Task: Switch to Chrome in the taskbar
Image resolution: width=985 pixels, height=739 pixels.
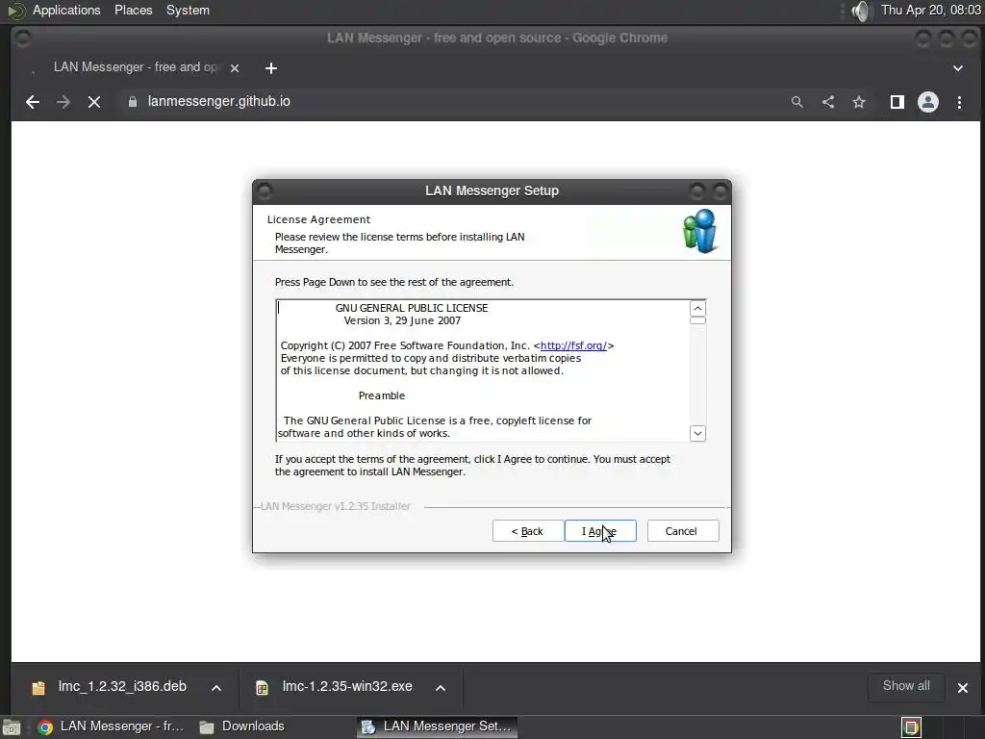Action: point(111,726)
